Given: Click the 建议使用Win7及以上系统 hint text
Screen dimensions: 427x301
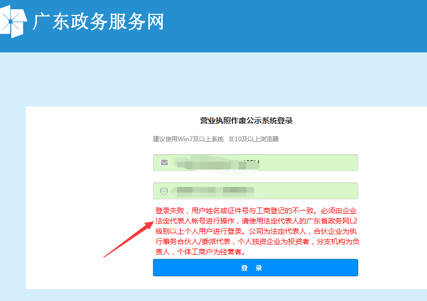Looking at the screenshot, I should tap(188, 139).
